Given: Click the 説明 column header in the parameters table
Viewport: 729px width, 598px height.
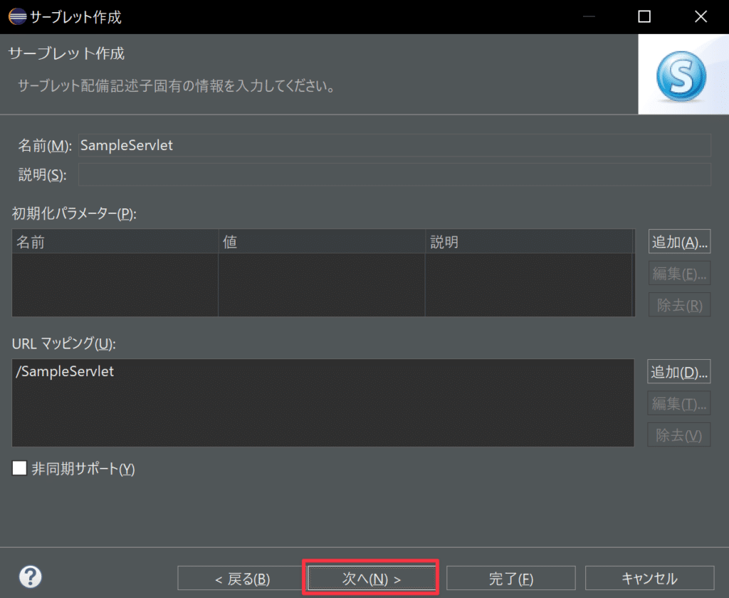Looking at the screenshot, I should tap(528, 242).
